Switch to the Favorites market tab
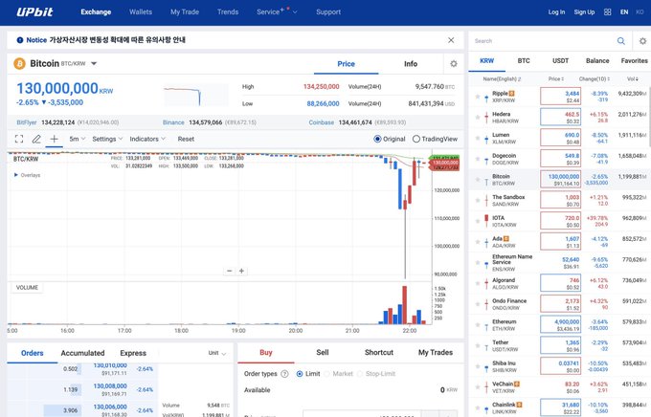Viewport: 651px width, 417px height. [x=634, y=60]
